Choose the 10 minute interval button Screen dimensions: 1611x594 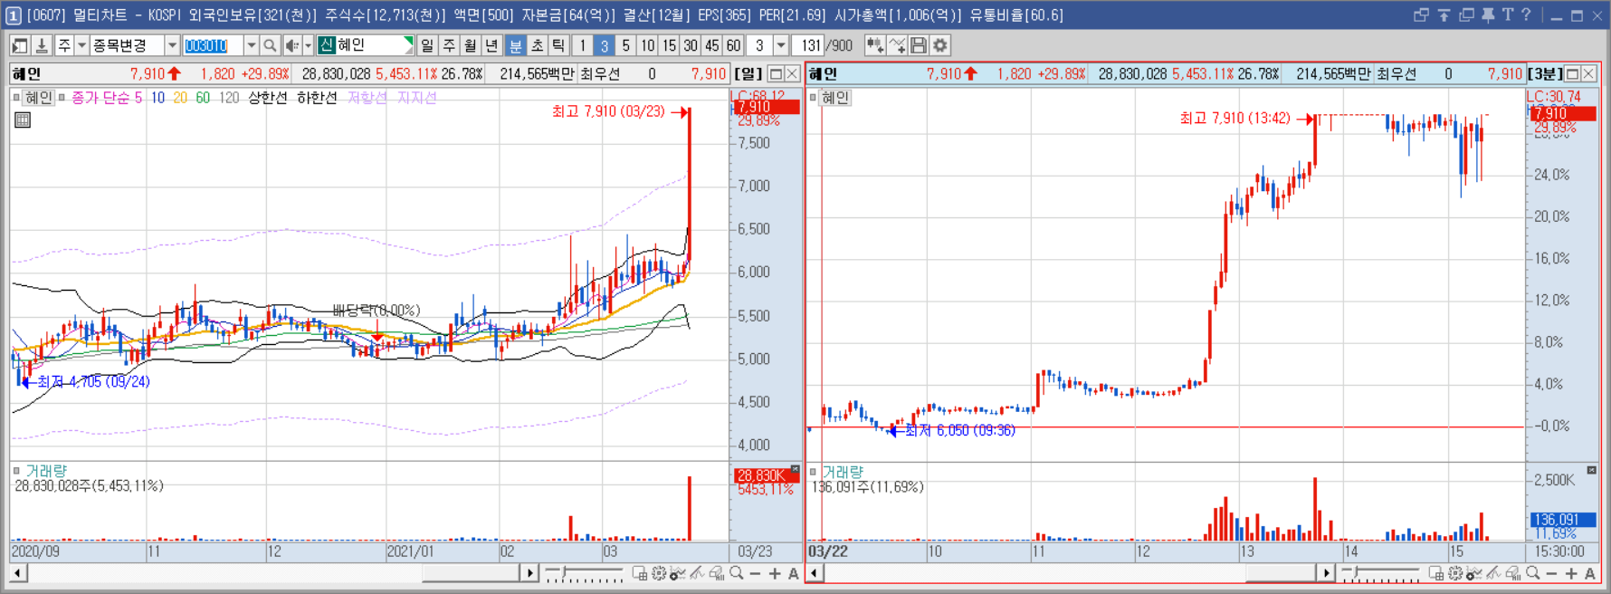tap(648, 45)
